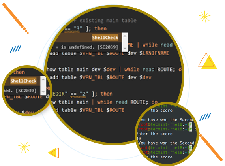
Task: Click the blue slash marks on left side
Action: (16, 49)
